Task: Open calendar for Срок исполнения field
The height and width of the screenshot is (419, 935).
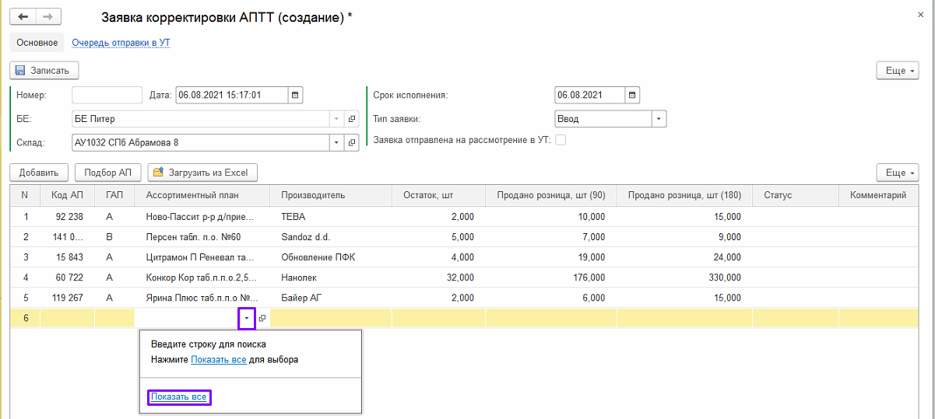Action: (x=632, y=96)
